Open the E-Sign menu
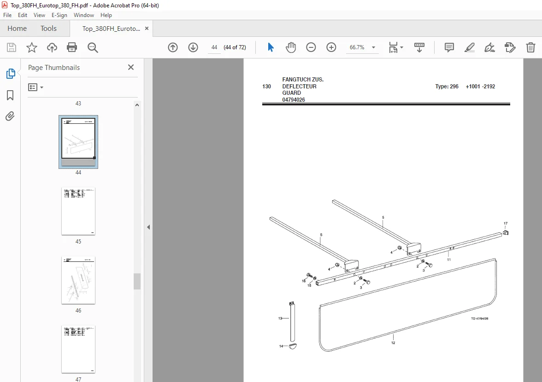Viewport: 542px width, 382px height. [x=59, y=15]
